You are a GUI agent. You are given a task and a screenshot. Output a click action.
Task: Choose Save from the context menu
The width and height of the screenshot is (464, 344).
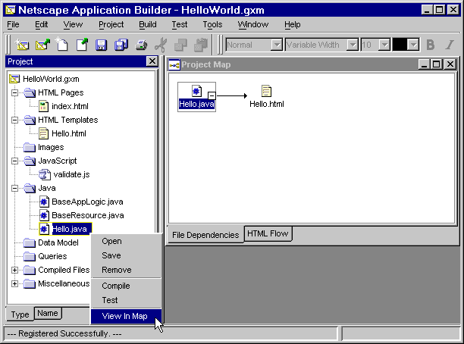click(126, 255)
